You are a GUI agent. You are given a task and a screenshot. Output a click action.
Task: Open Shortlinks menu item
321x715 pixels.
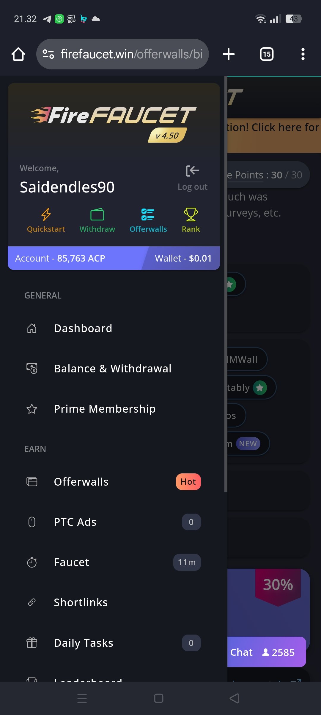point(113,602)
